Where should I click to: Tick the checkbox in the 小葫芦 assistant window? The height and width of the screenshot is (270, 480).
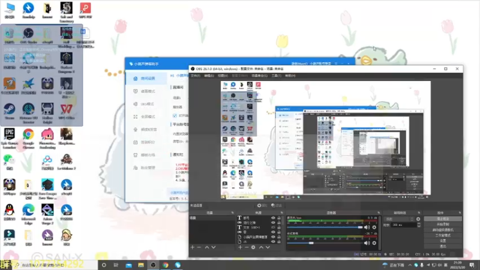tap(175, 116)
